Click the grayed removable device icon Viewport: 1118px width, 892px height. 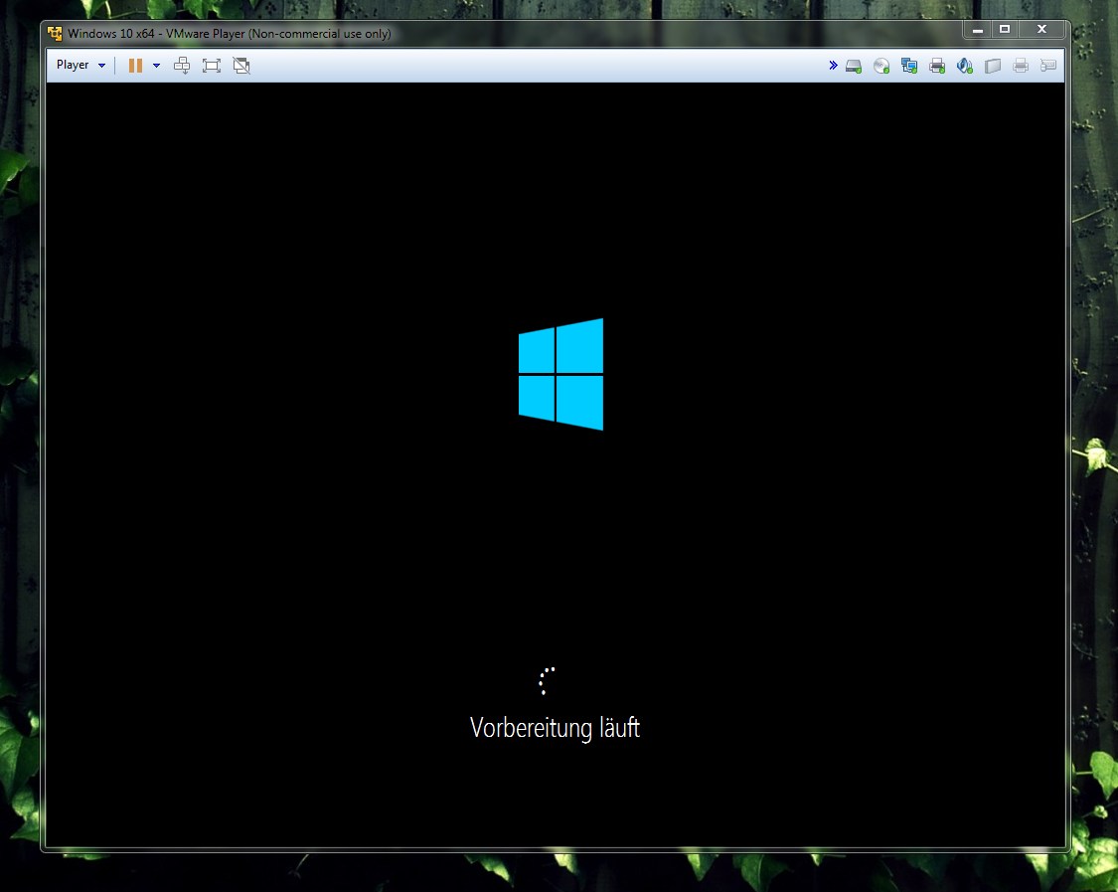[x=993, y=67]
